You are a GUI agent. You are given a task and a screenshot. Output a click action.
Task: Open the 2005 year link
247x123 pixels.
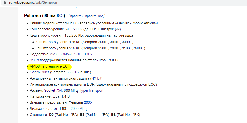click(x=88, y=103)
